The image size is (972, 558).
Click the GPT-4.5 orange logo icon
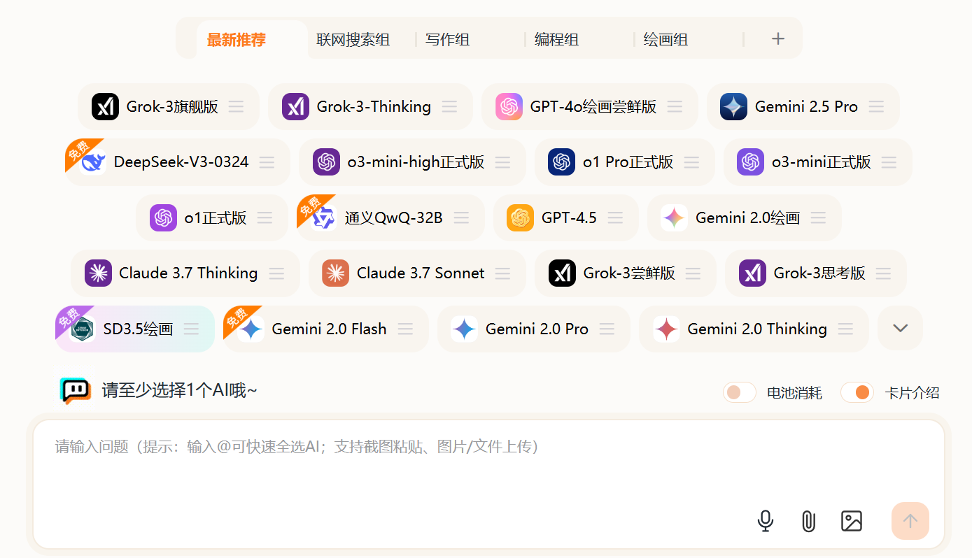tap(521, 217)
